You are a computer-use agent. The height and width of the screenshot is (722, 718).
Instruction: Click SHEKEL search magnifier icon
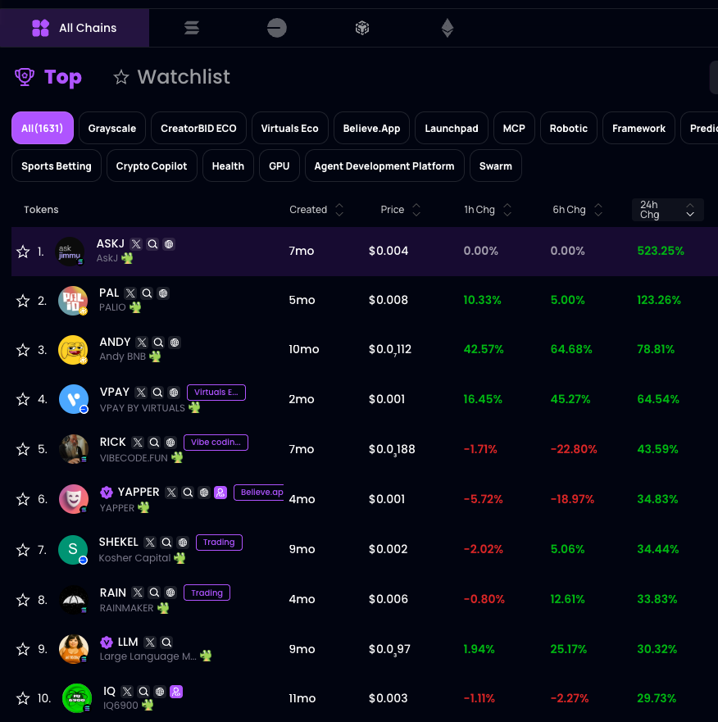(166, 543)
